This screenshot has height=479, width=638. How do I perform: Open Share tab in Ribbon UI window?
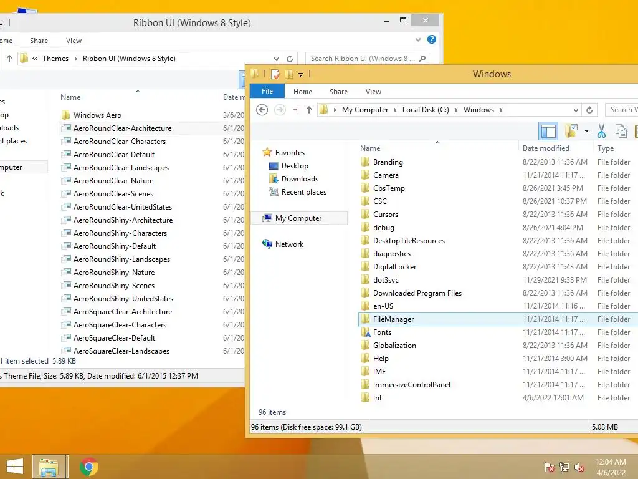click(x=39, y=41)
